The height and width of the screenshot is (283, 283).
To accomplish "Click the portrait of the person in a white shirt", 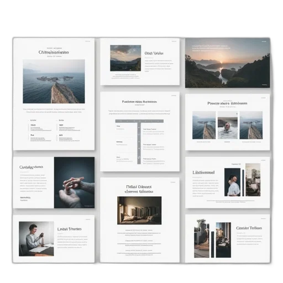I will 232,182.
